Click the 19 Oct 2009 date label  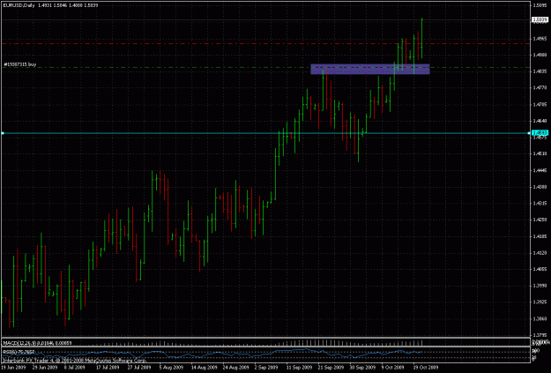[426, 368]
